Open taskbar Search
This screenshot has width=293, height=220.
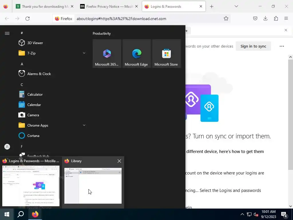21,214
